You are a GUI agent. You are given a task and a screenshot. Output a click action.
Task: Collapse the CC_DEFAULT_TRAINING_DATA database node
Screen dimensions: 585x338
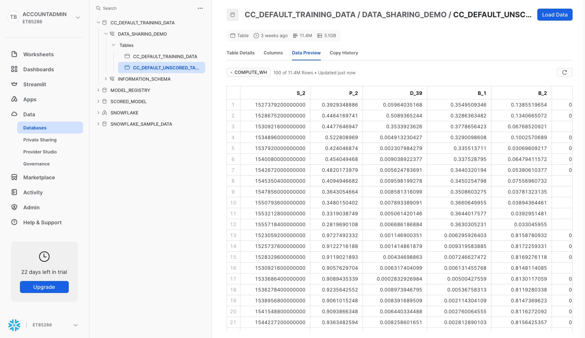(x=98, y=23)
